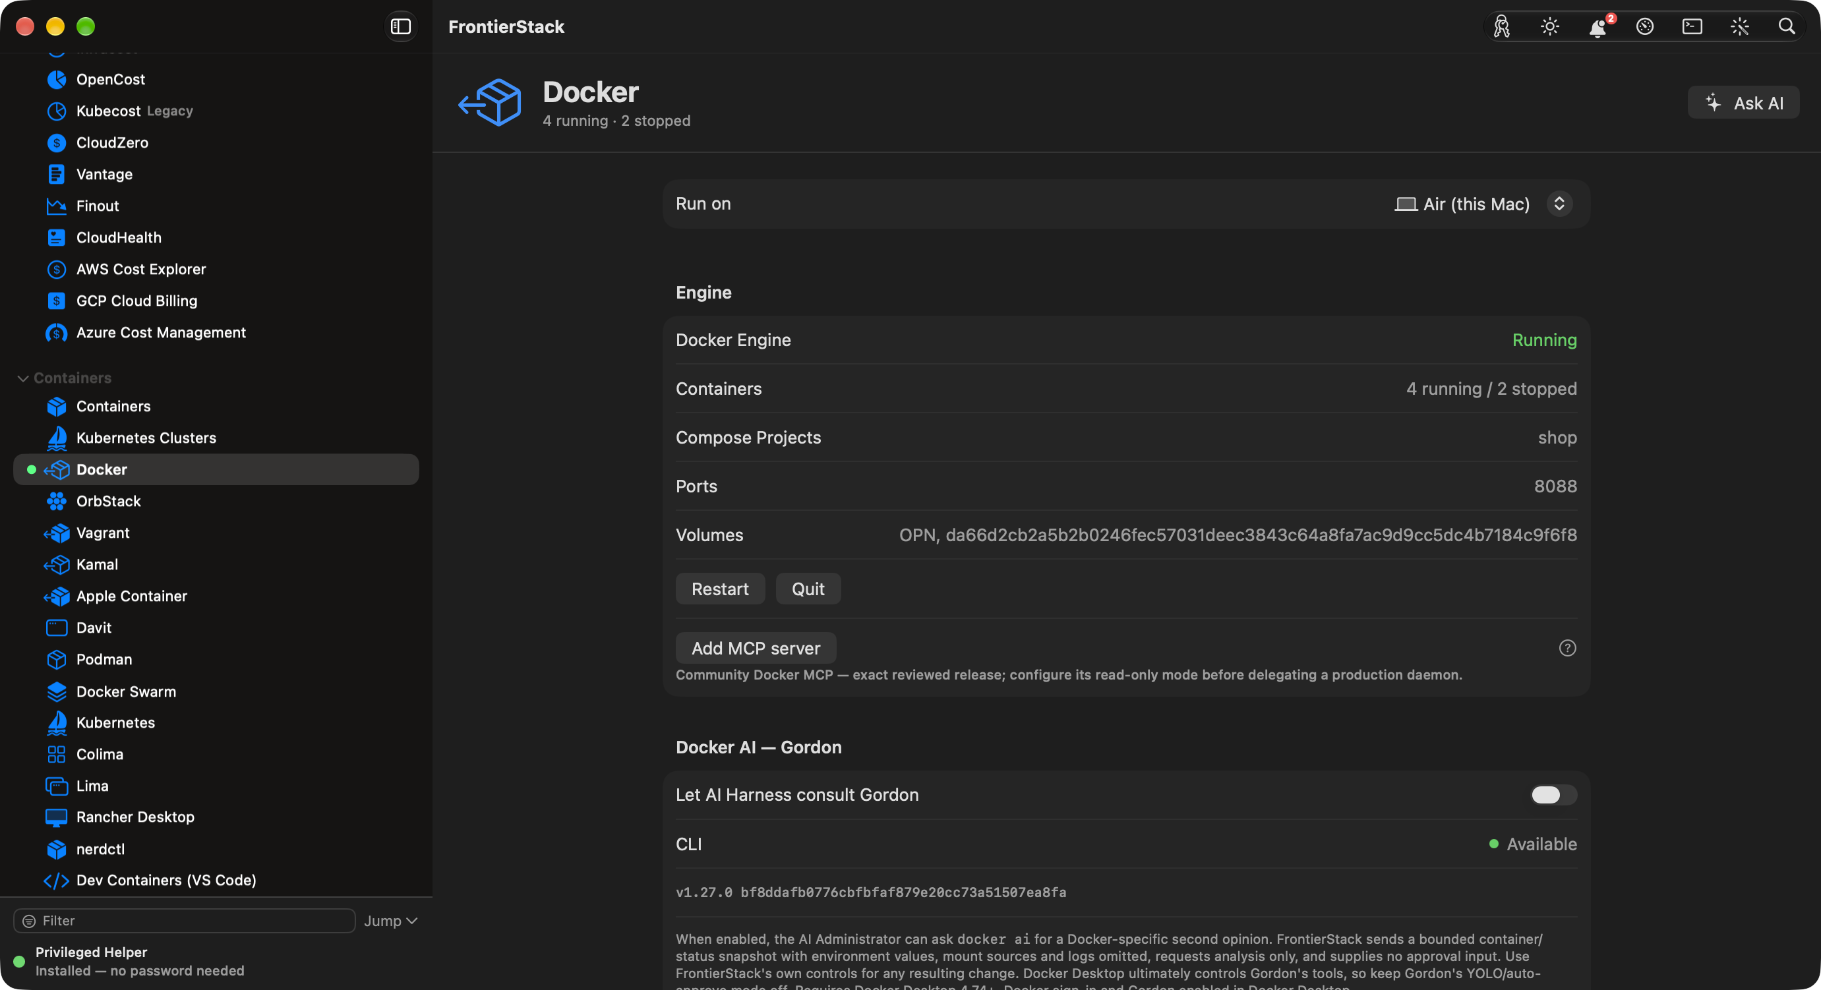The image size is (1821, 990).
Task: Open GCP Cloud Billing item
Action: [x=216, y=301]
